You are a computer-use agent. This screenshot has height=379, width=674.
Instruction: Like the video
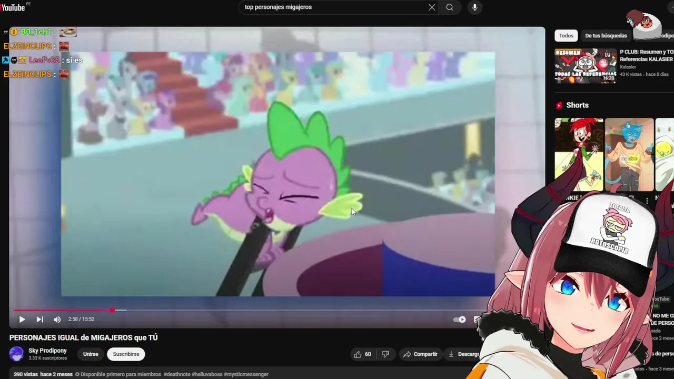(362, 354)
